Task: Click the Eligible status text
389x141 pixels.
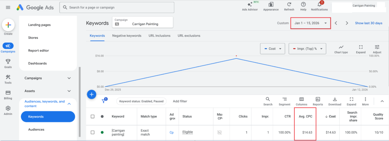Action: point(188,132)
